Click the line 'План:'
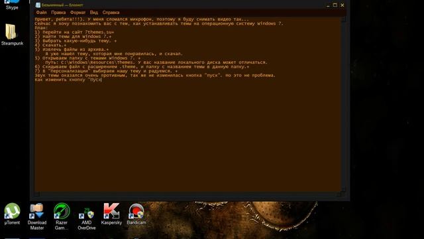 pos(41,28)
